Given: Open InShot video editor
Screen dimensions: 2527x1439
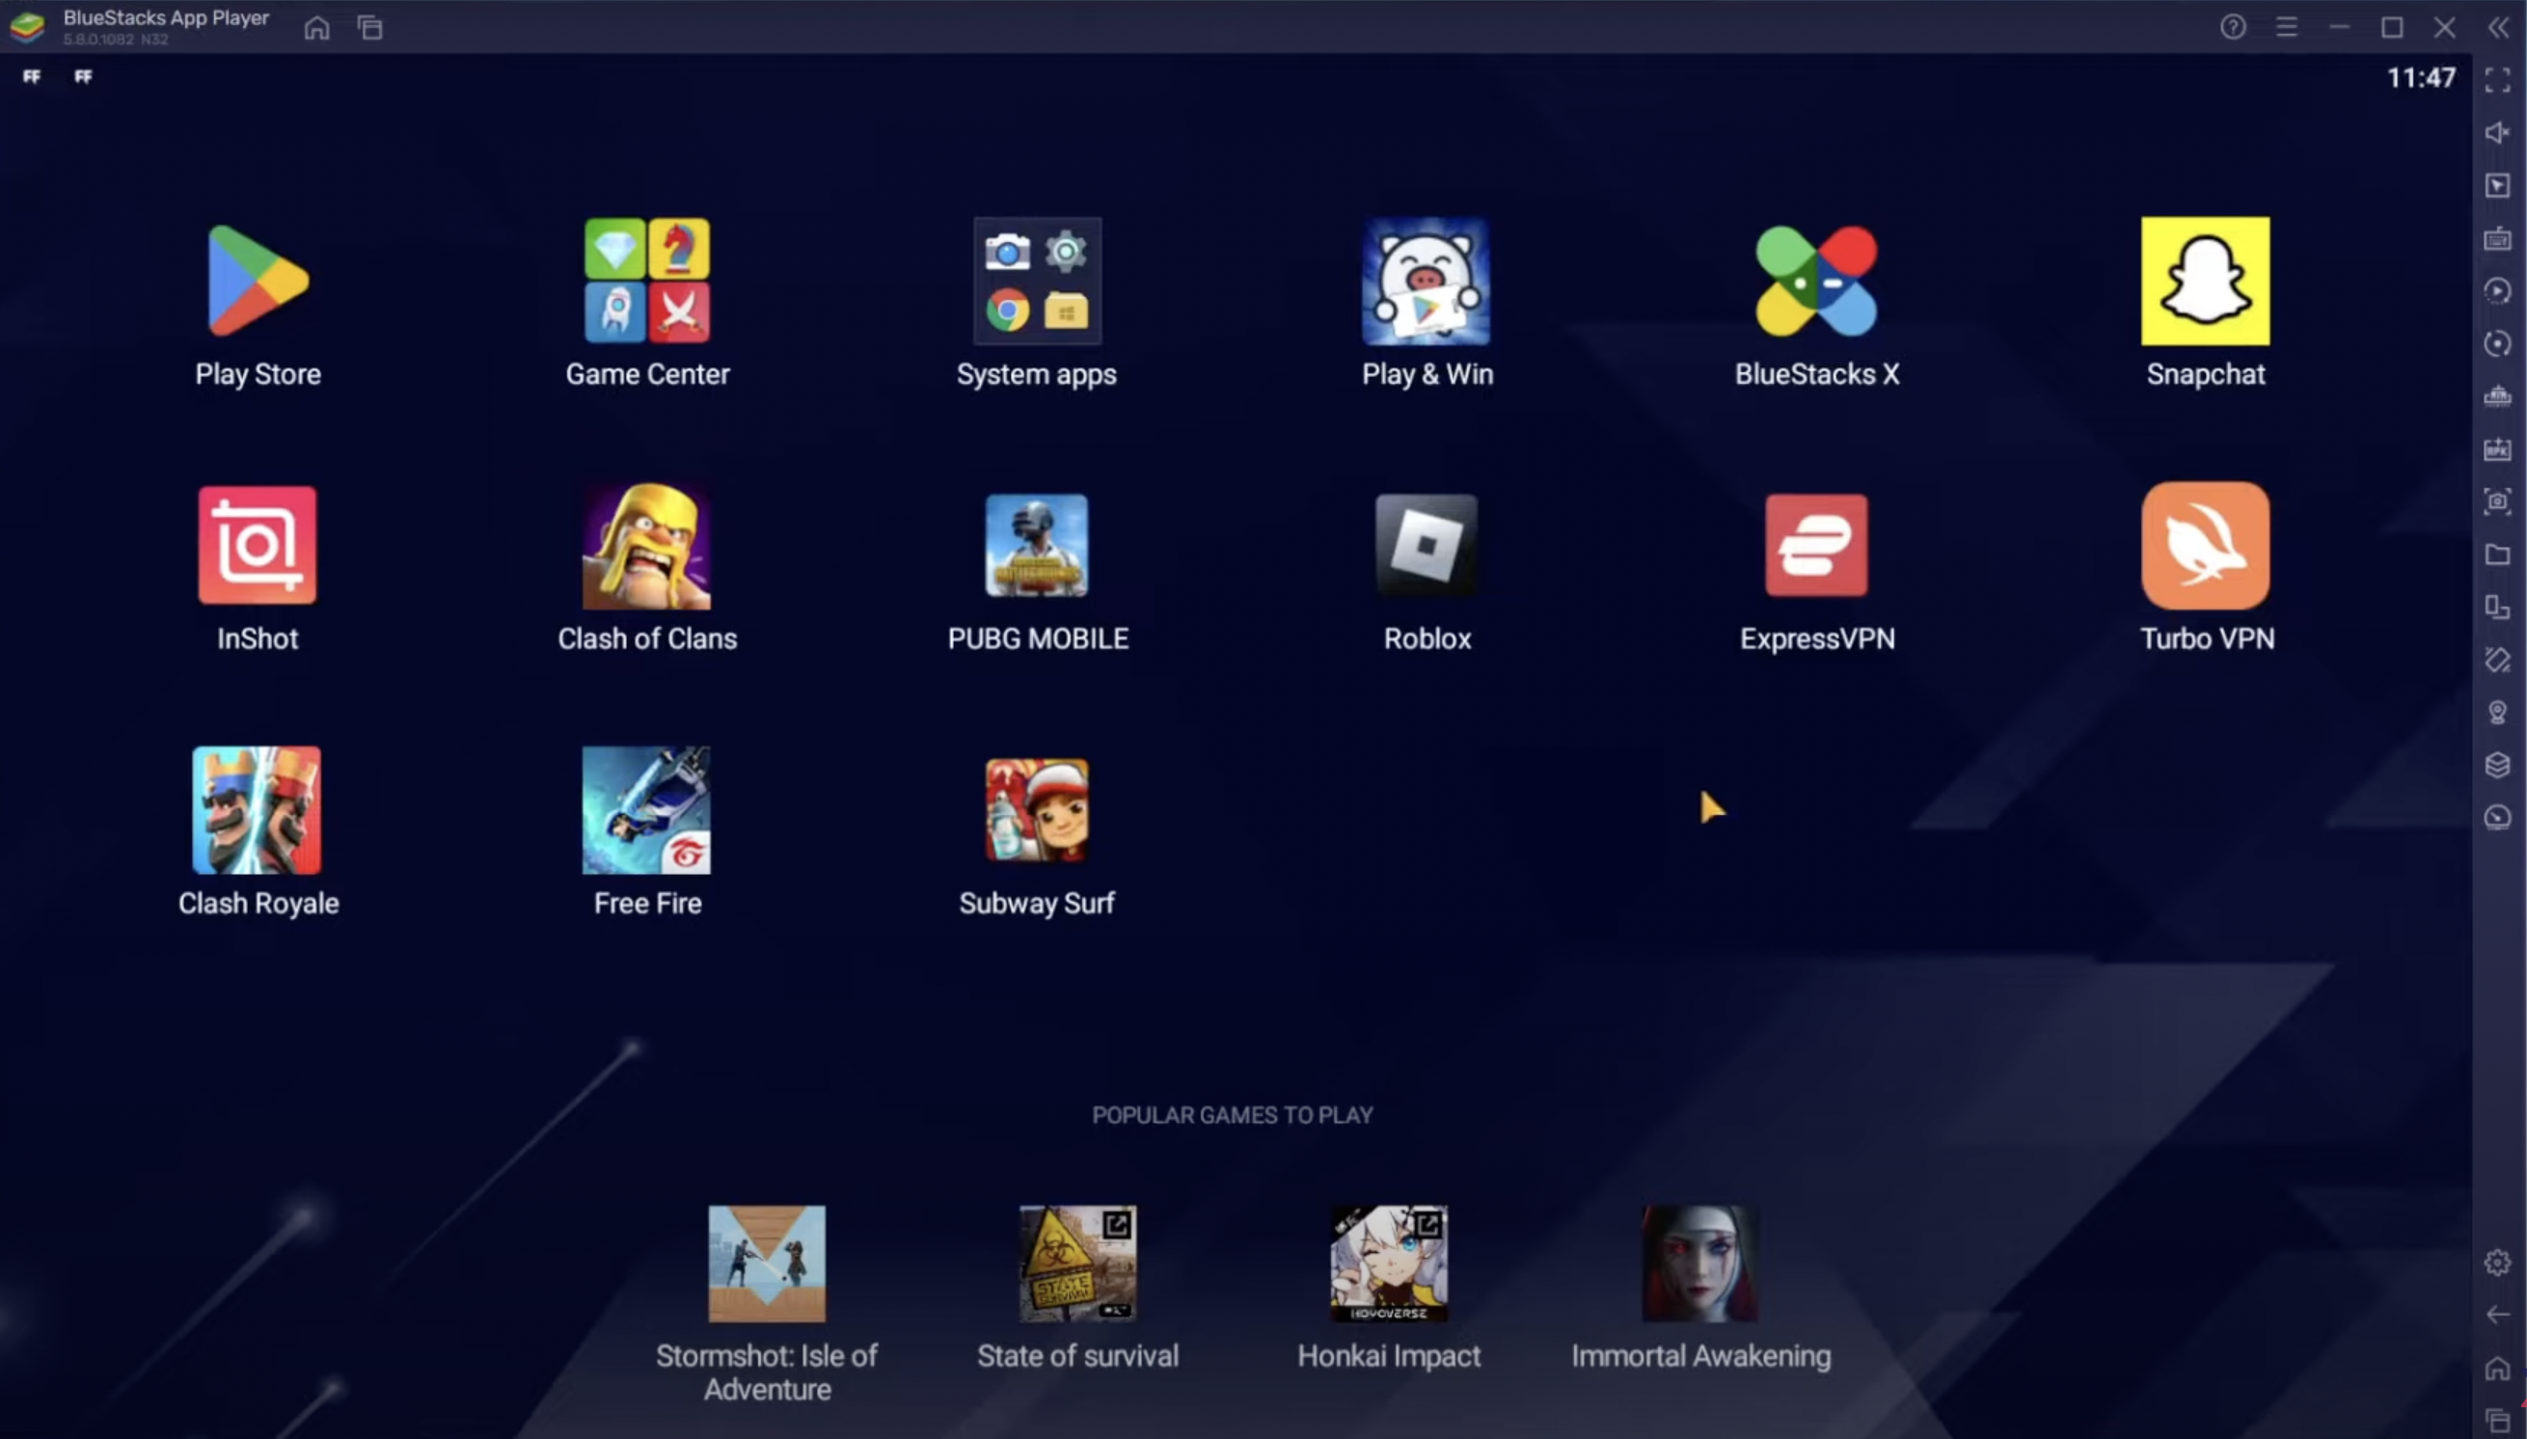Looking at the screenshot, I should pos(256,545).
